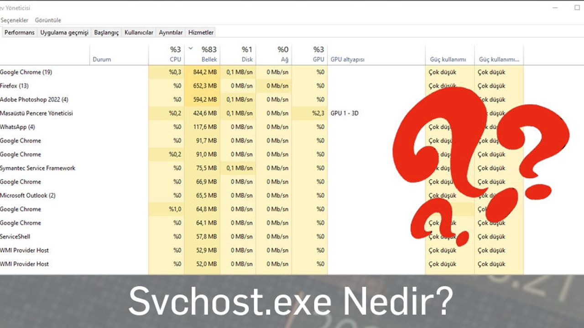This screenshot has width=584, height=328.
Task: Sort by the Ağ column header
Action: click(x=274, y=54)
